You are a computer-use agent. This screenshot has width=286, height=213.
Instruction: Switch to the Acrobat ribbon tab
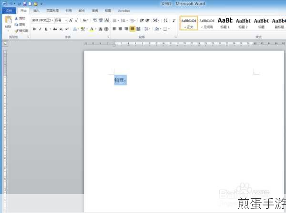tap(124, 10)
